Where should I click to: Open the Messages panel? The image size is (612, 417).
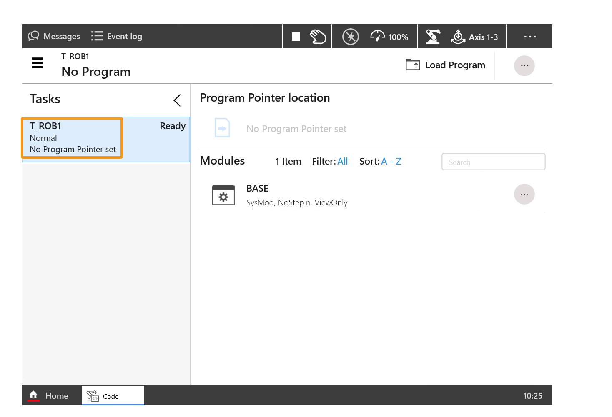pyautogui.click(x=54, y=36)
